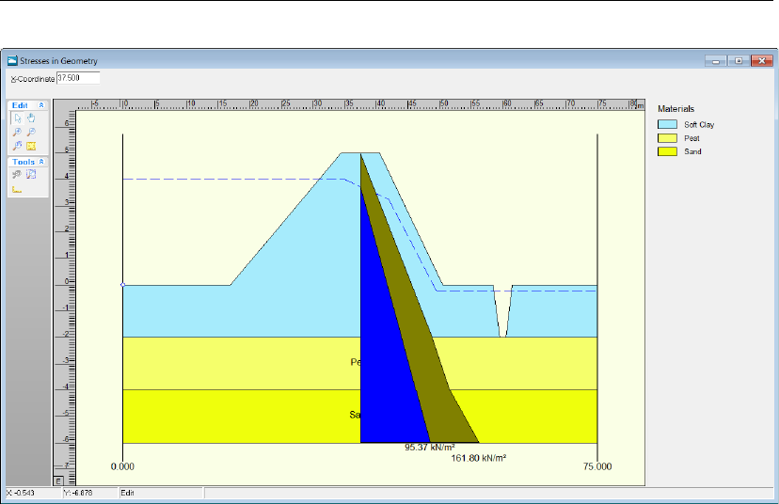
Task: Click the Soft Clay color swatch
Action: [667, 125]
